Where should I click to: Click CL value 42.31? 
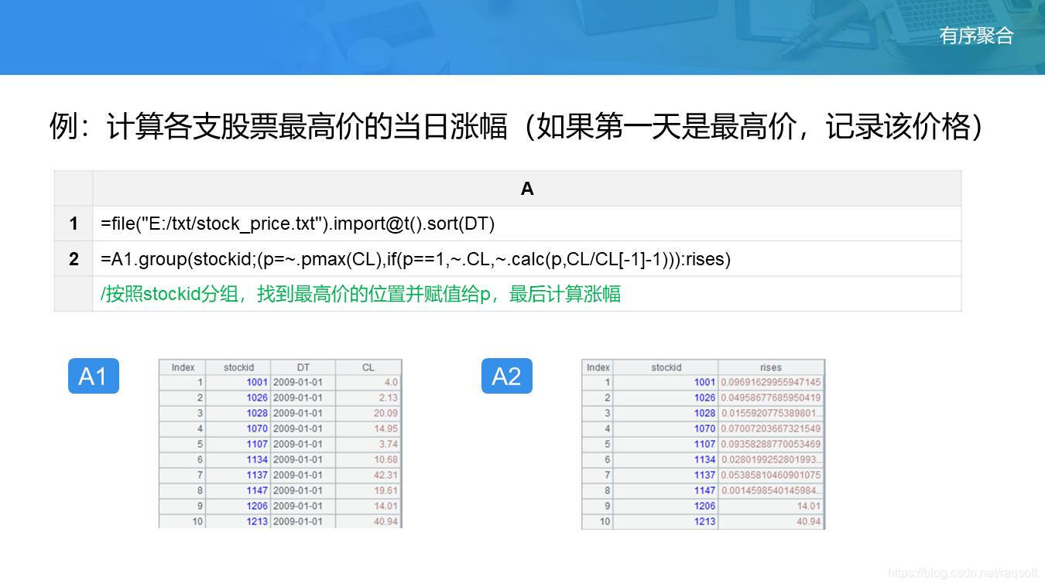385,475
